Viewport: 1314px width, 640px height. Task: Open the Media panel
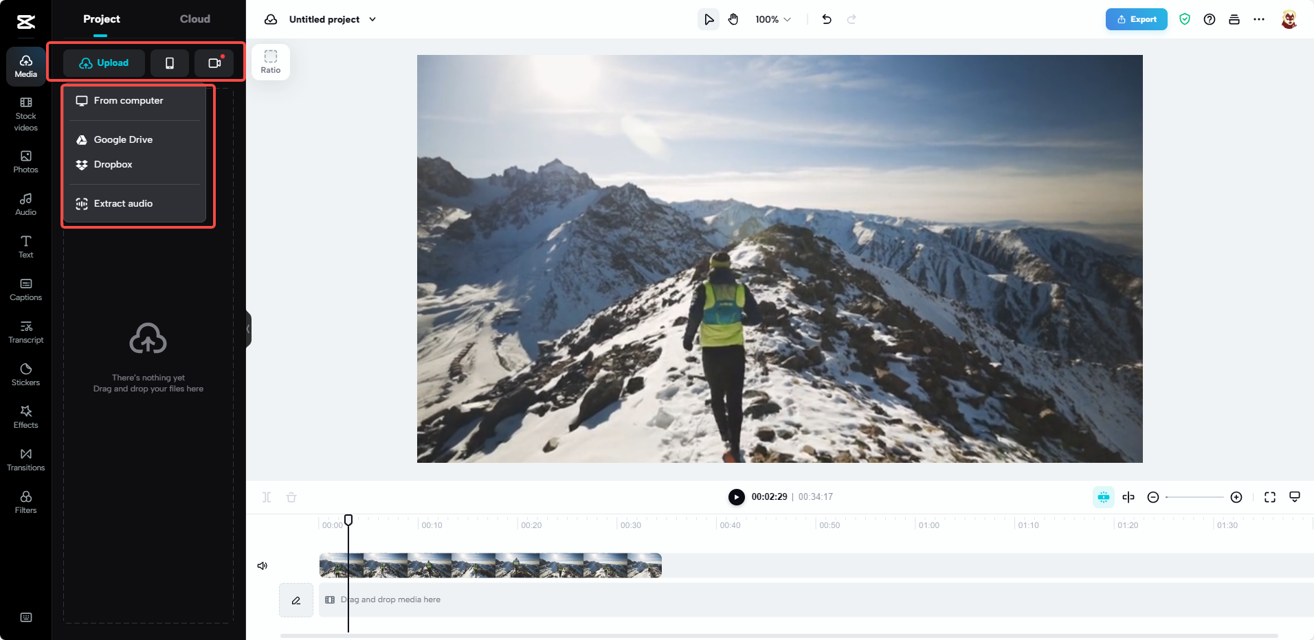tap(26, 66)
